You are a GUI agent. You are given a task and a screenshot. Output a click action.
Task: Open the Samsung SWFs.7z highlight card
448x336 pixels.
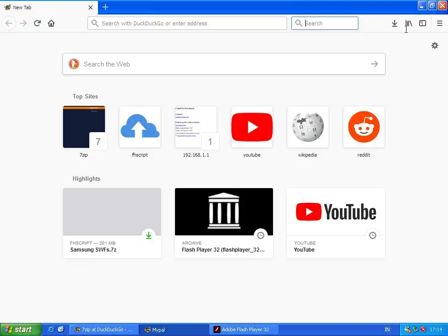pyautogui.click(x=112, y=223)
